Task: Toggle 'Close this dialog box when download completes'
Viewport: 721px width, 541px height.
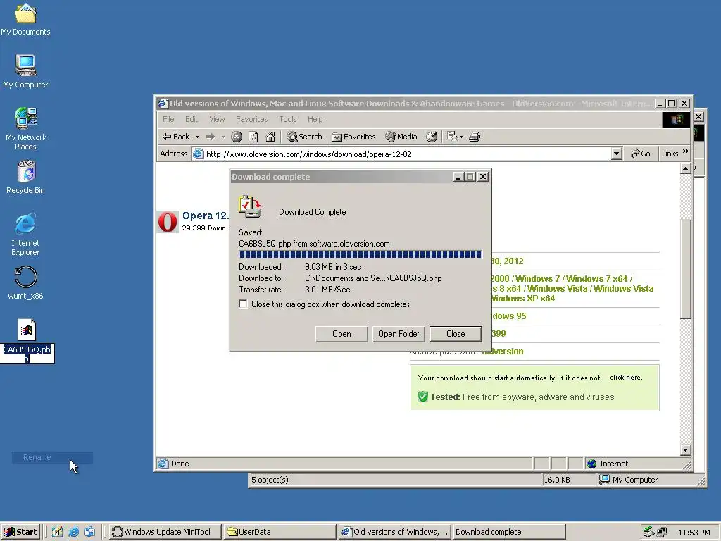Action: click(x=243, y=304)
